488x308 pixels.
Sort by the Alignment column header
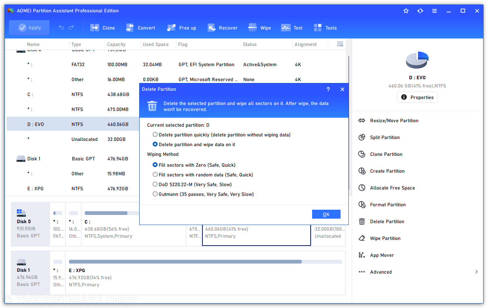pos(305,44)
